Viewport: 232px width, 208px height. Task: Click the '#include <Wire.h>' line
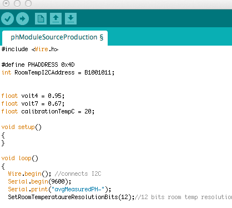pyautogui.click(x=30, y=49)
